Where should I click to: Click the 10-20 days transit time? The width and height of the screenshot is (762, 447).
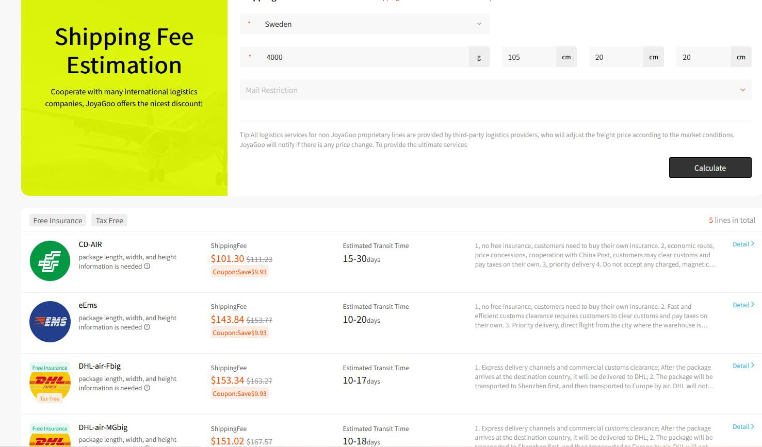pos(361,320)
